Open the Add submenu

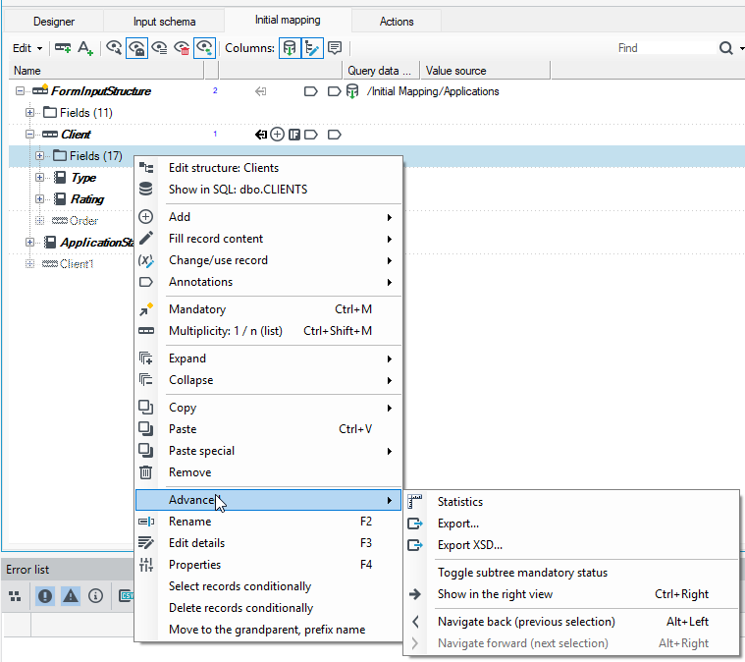268,217
